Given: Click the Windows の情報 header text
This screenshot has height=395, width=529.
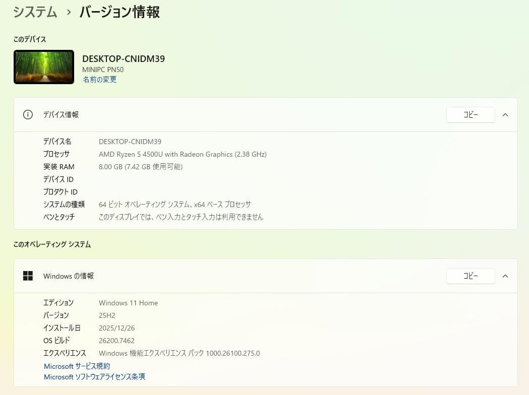Looking at the screenshot, I should click(69, 276).
